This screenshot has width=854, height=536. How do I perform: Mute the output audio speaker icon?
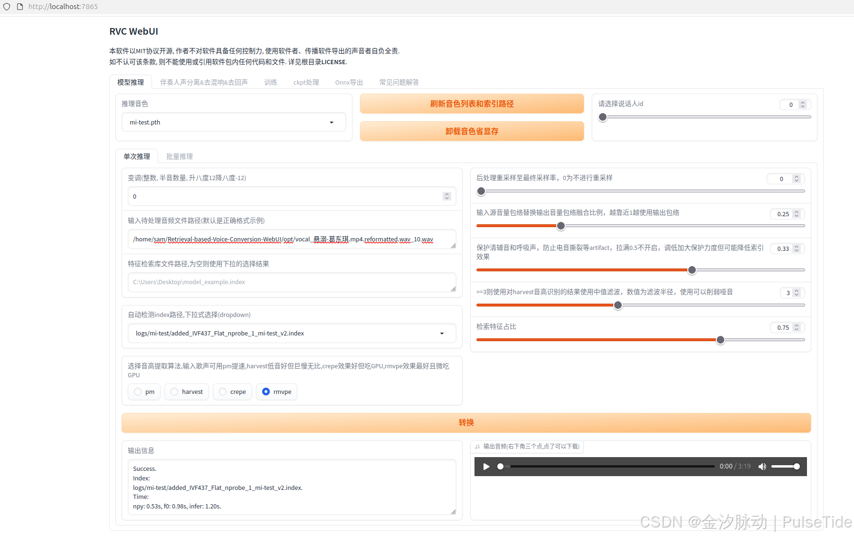tap(762, 467)
